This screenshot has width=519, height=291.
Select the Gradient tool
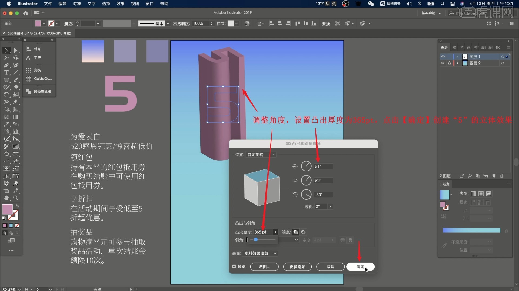pos(16,117)
